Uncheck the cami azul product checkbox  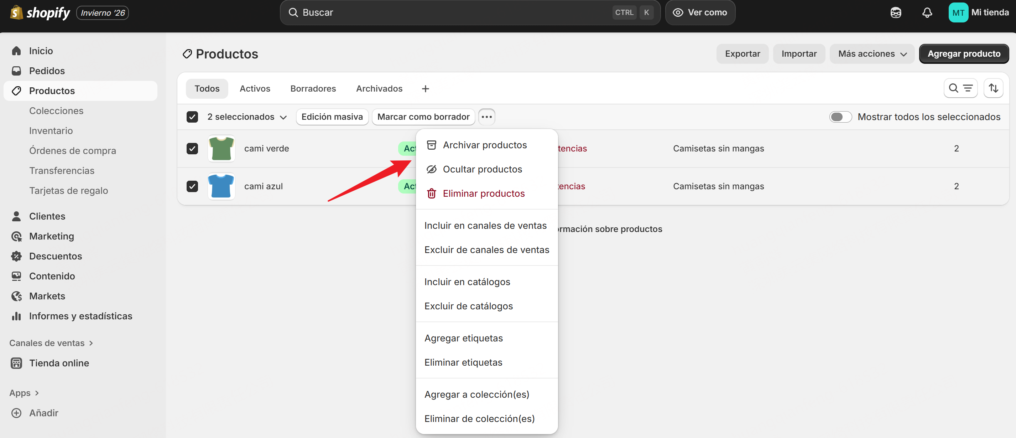(x=192, y=186)
